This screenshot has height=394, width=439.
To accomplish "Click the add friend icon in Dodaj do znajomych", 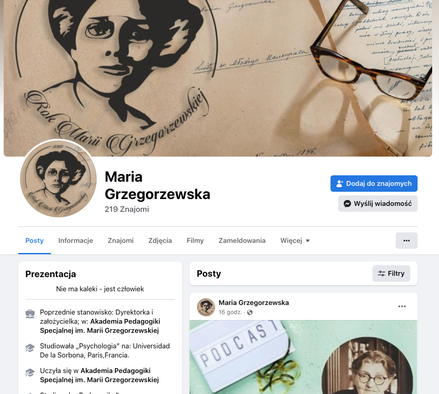I will (340, 184).
